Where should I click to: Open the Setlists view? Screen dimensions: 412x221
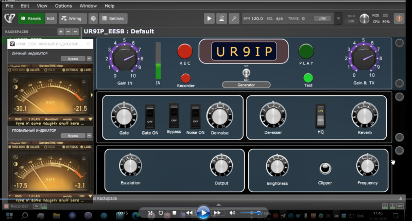(113, 19)
